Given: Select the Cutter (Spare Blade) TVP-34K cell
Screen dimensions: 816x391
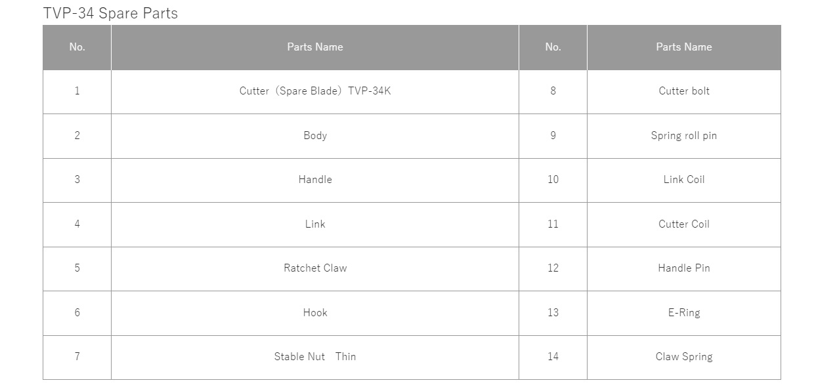Looking at the screenshot, I should point(315,91).
